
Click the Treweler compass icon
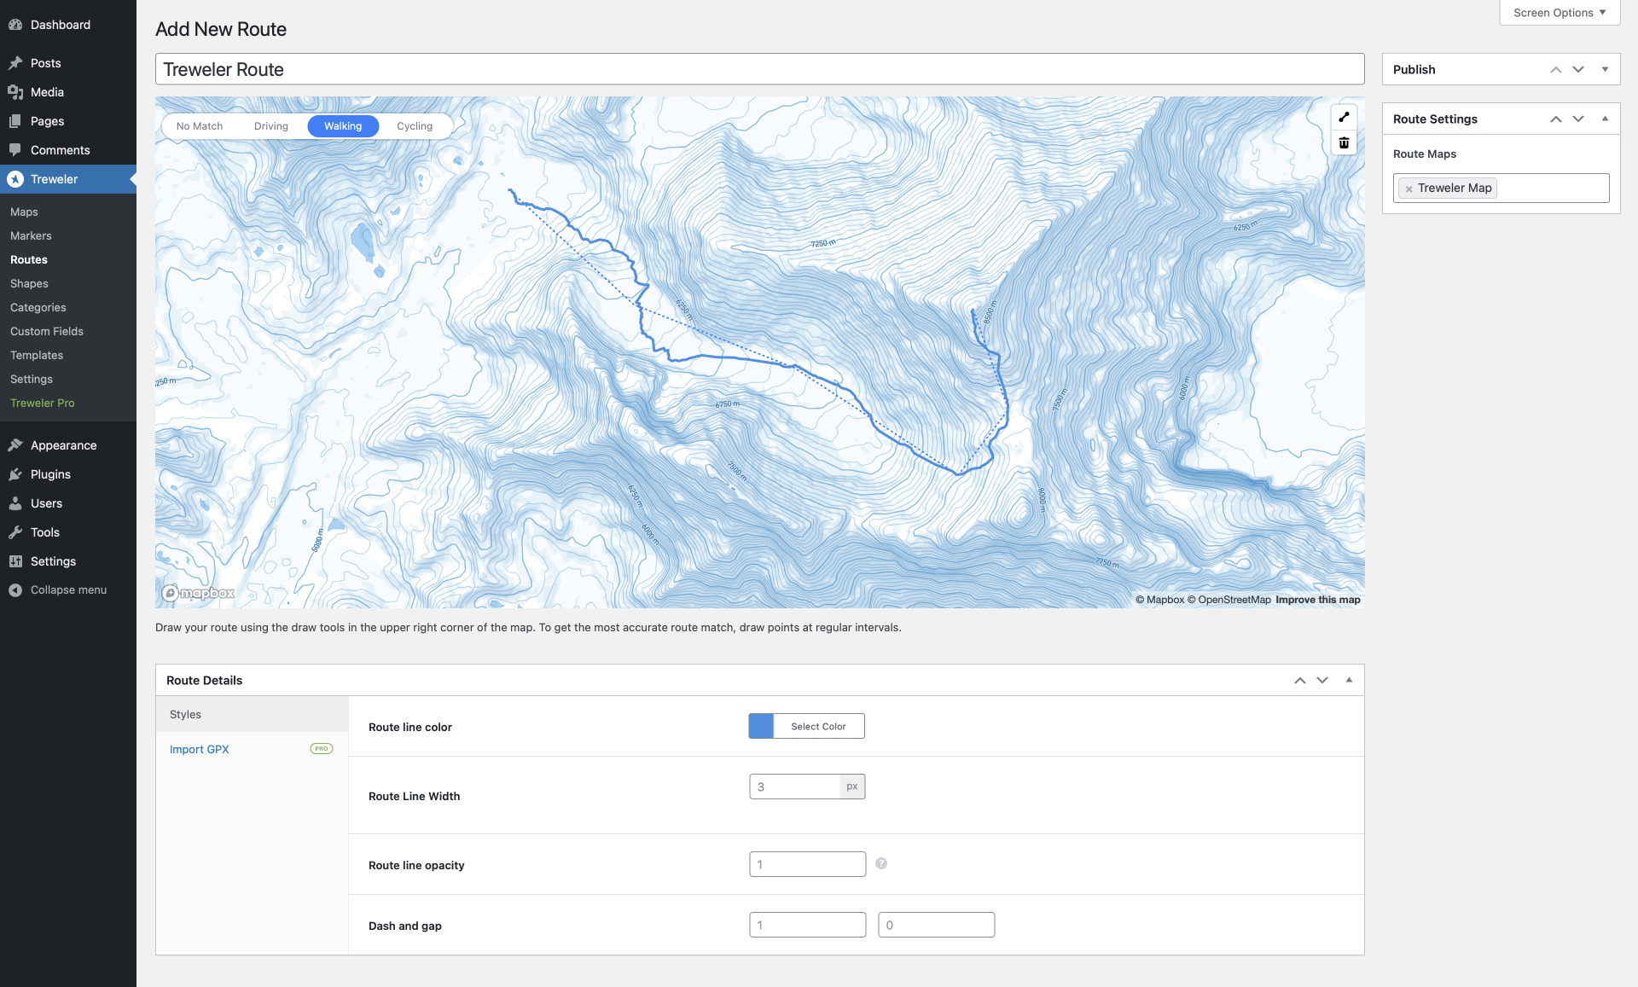(15, 179)
